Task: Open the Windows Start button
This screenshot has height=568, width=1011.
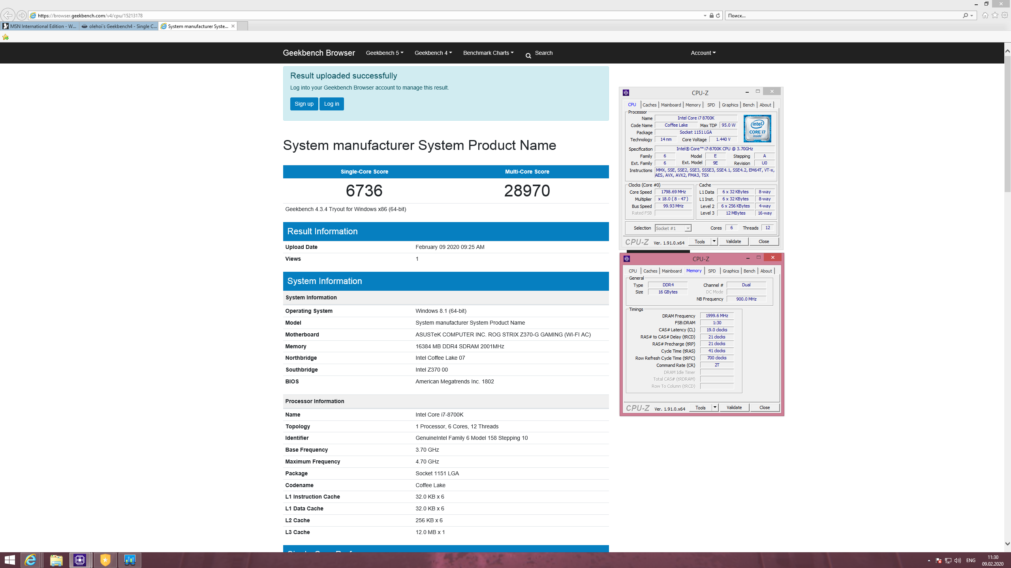Action: (10, 560)
